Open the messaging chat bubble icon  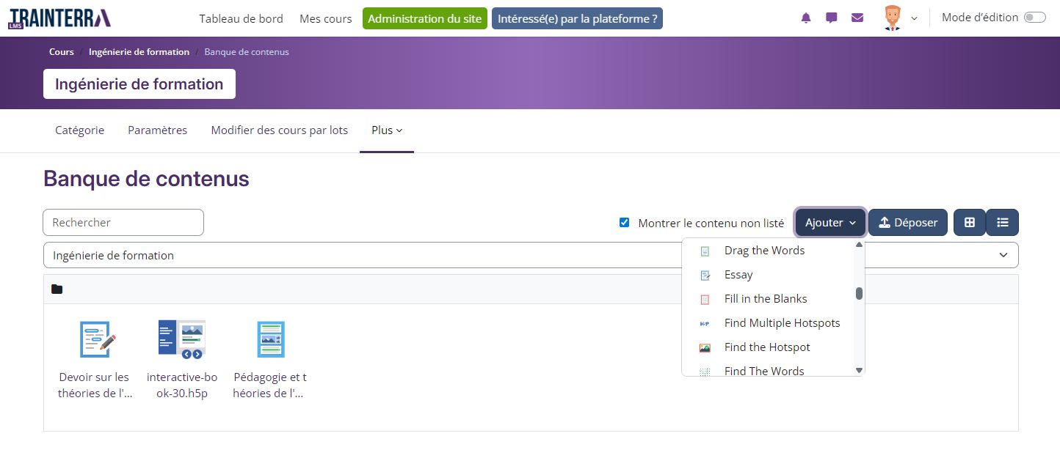pyautogui.click(x=832, y=18)
